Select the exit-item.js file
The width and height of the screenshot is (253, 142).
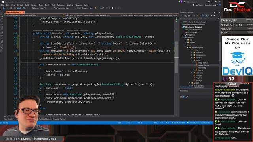[202, 68]
